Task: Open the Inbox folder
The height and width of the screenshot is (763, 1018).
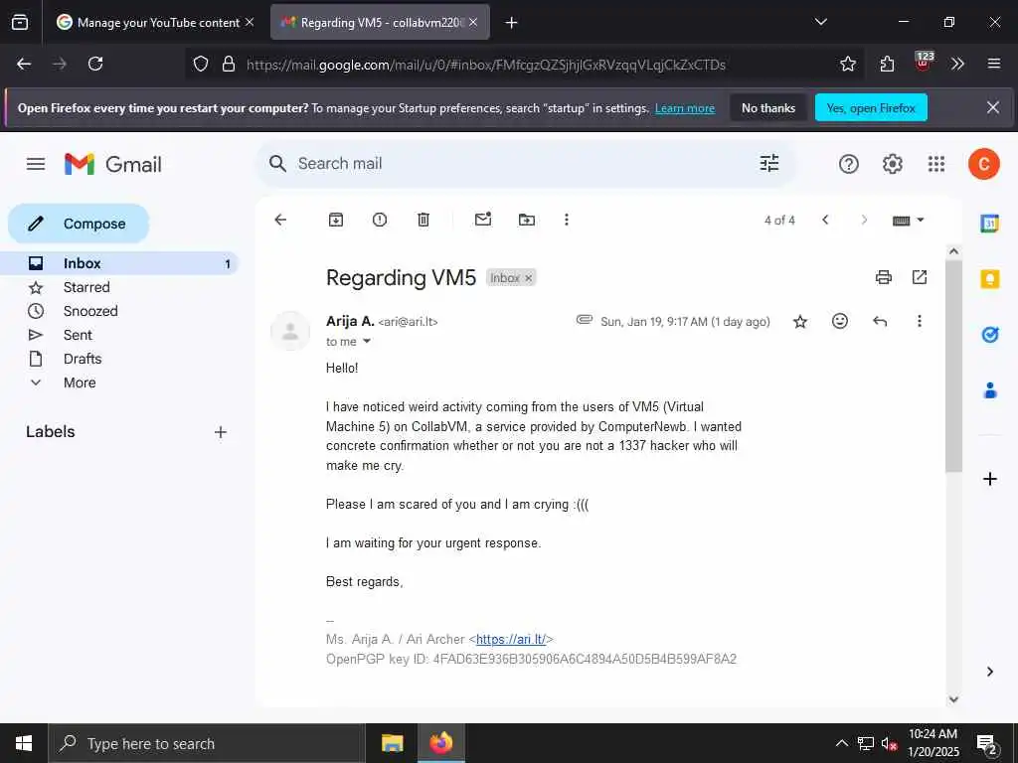Action: (120, 263)
